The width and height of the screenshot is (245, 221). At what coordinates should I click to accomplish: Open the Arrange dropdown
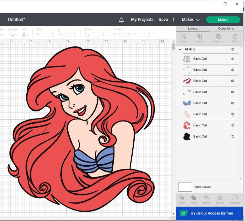13,34
